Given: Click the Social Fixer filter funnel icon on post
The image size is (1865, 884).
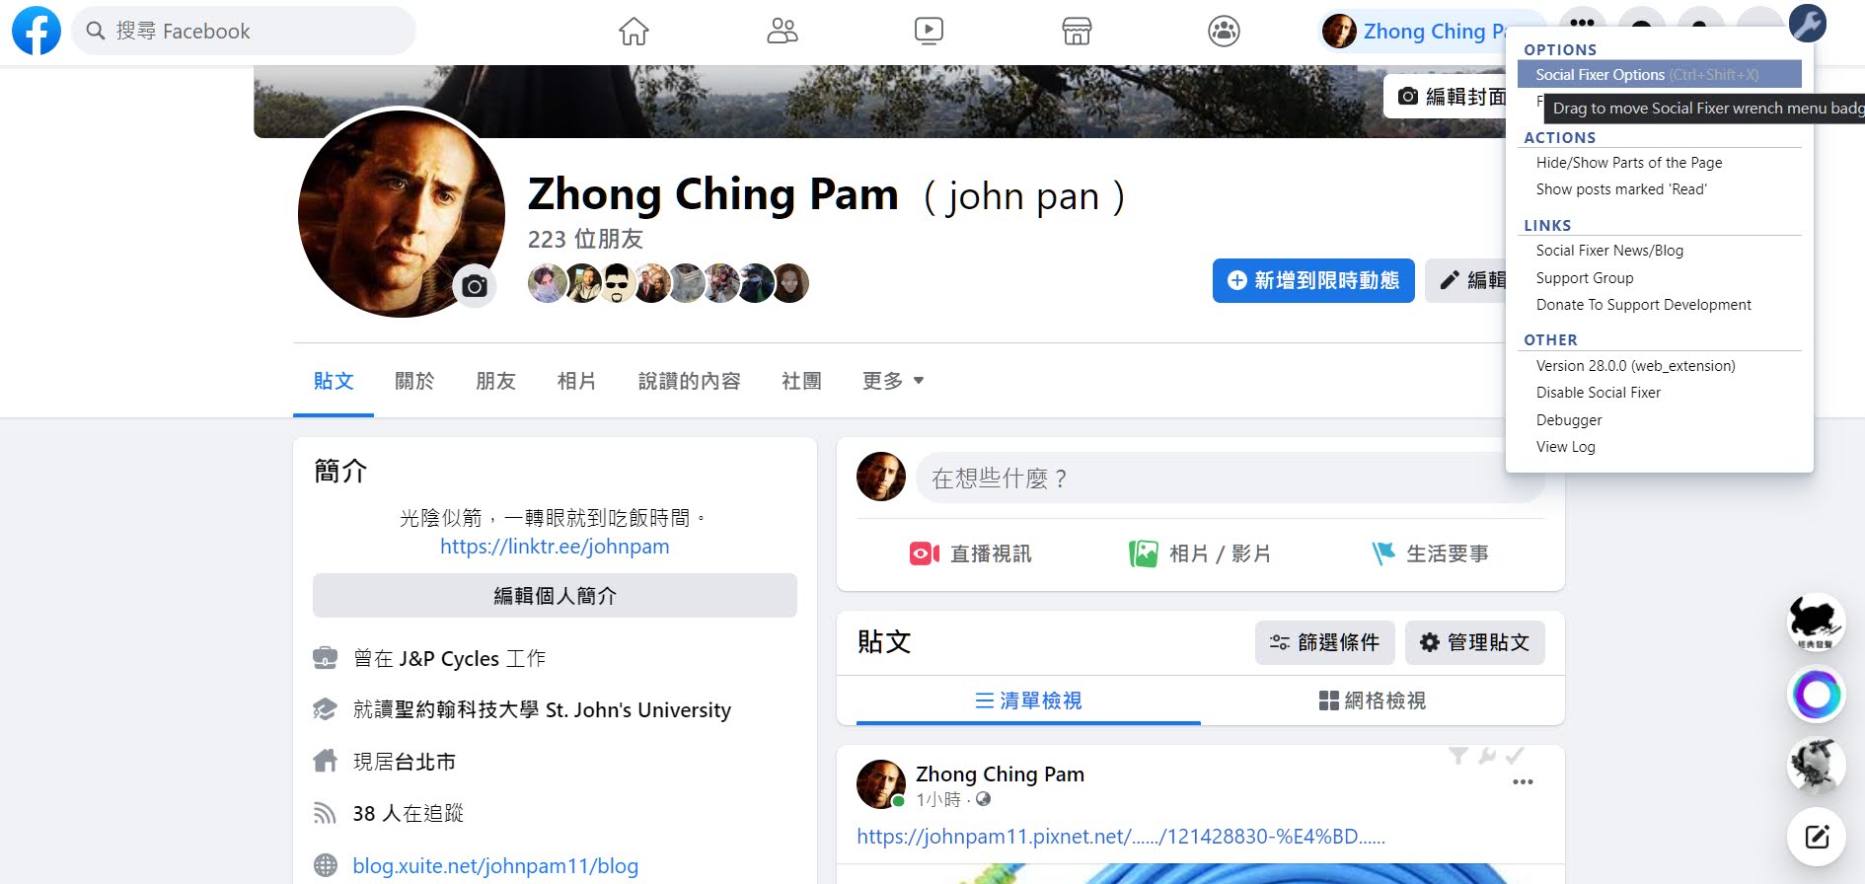Looking at the screenshot, I should pyautogui.click(x=1458, y=756).
